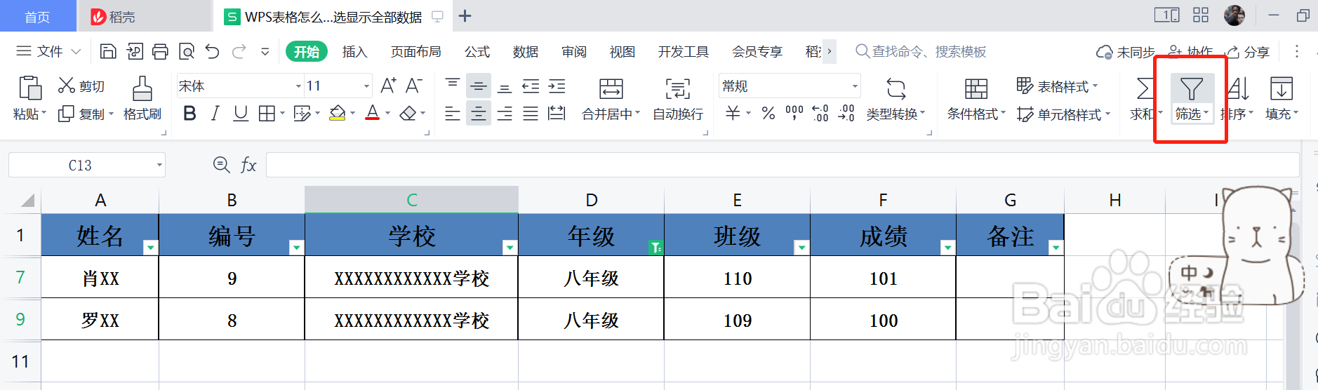Click the red font color A
The width and height of the screenshot is (1318, 390).
point(373,114)
